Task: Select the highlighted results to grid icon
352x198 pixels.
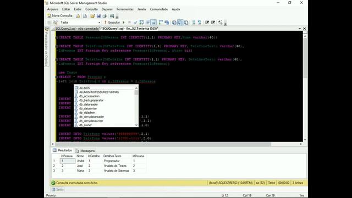Action: coord(180,23)
